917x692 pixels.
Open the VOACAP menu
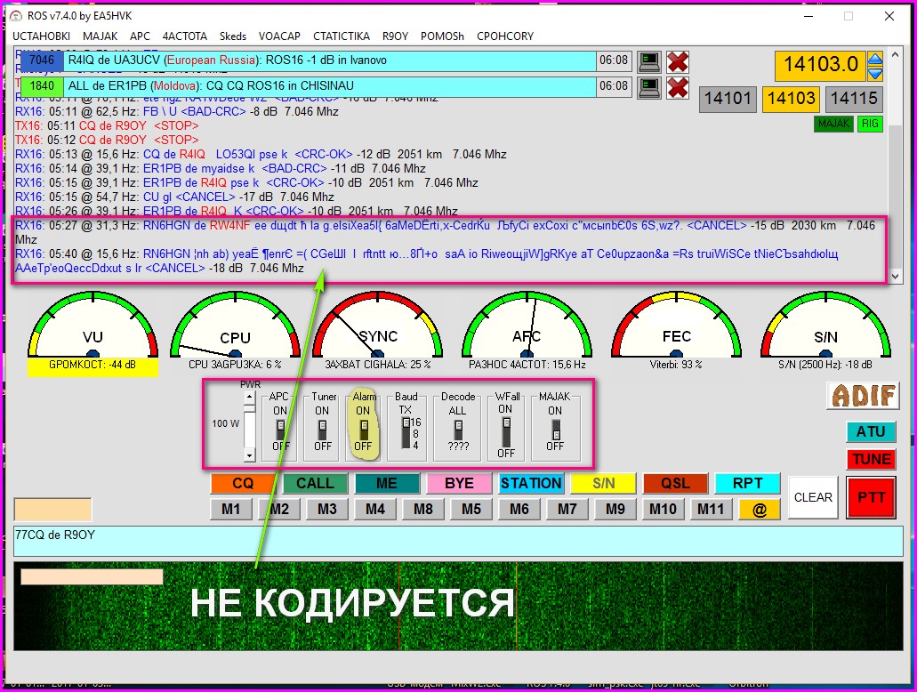point(279,36)
